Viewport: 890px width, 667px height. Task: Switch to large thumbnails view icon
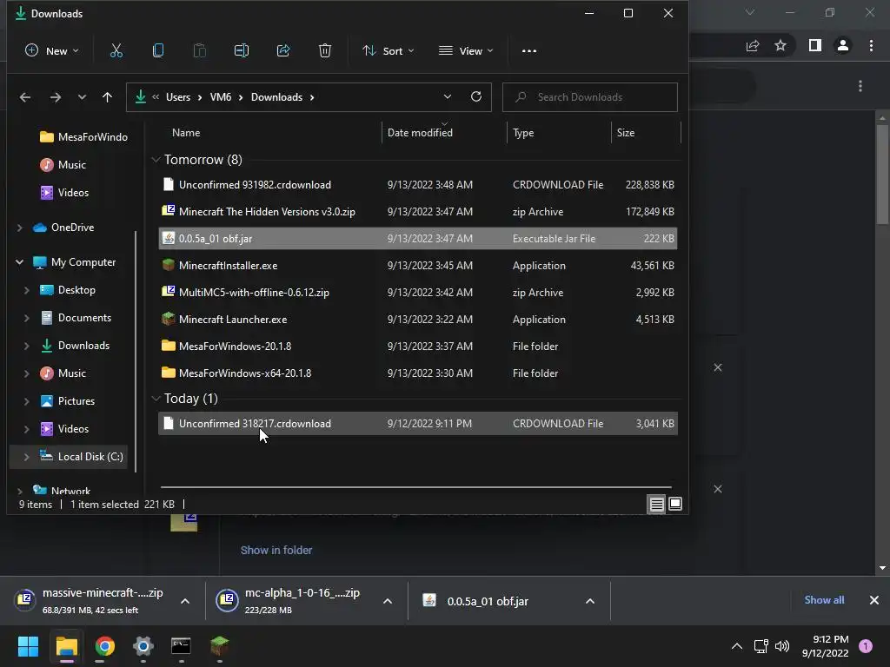click(x=674, y=504)
